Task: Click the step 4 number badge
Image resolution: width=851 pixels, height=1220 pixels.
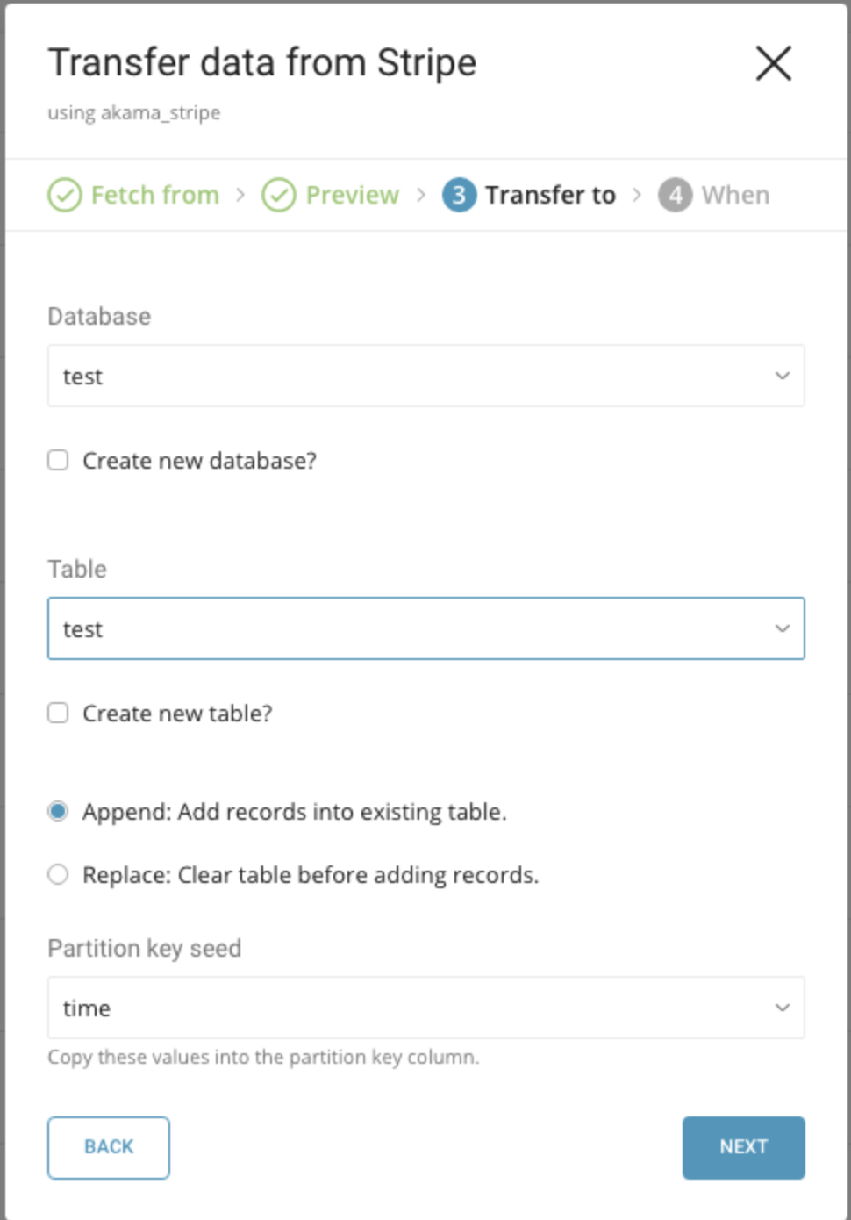Action: click(x=675, y=195)
